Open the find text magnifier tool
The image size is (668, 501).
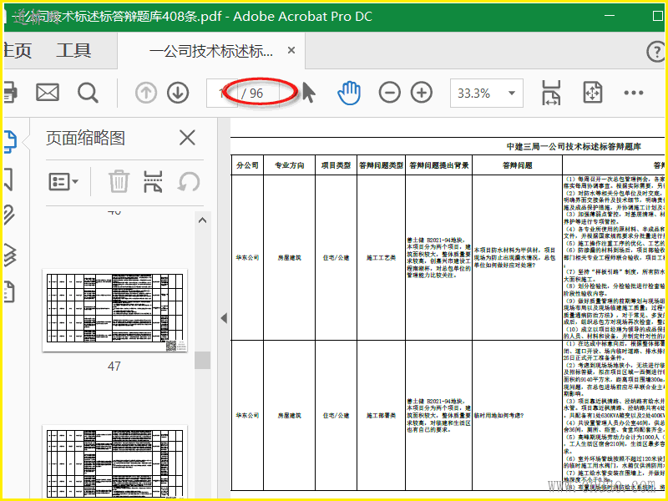[x=88, y=93]
